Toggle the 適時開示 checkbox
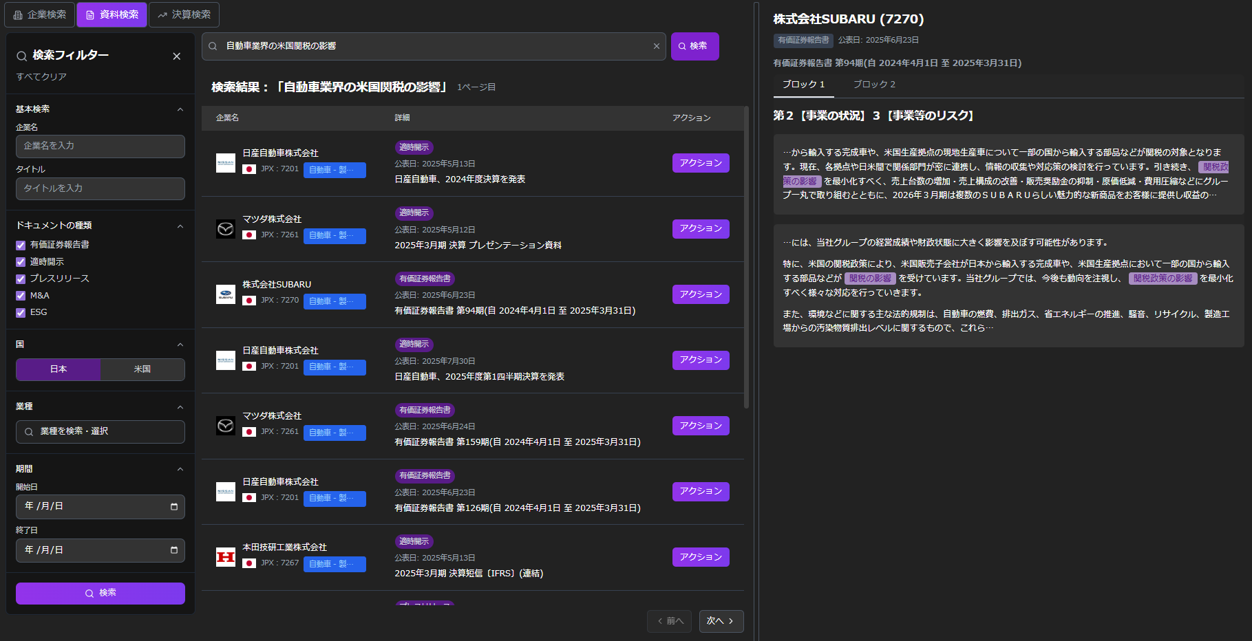Viewport: 1252px width, 641px height. tap(21, 262)
